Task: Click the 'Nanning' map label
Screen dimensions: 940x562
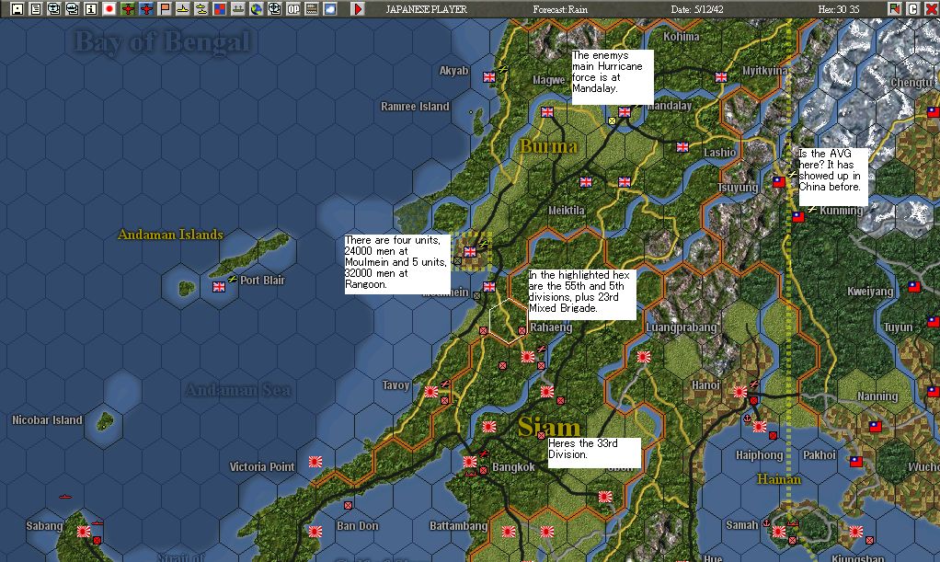Action: click(x=877, y=396)
